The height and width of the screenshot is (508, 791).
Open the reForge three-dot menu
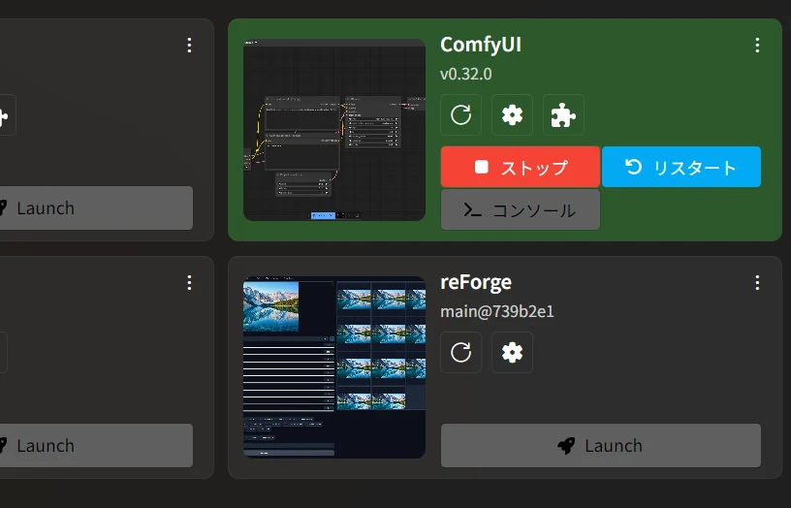[x=757, y=282]
